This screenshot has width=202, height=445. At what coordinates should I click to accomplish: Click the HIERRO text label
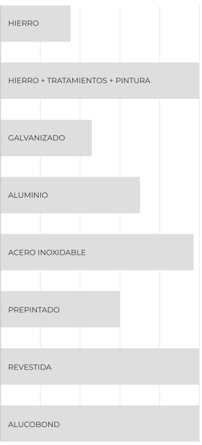tap(23, 23)
